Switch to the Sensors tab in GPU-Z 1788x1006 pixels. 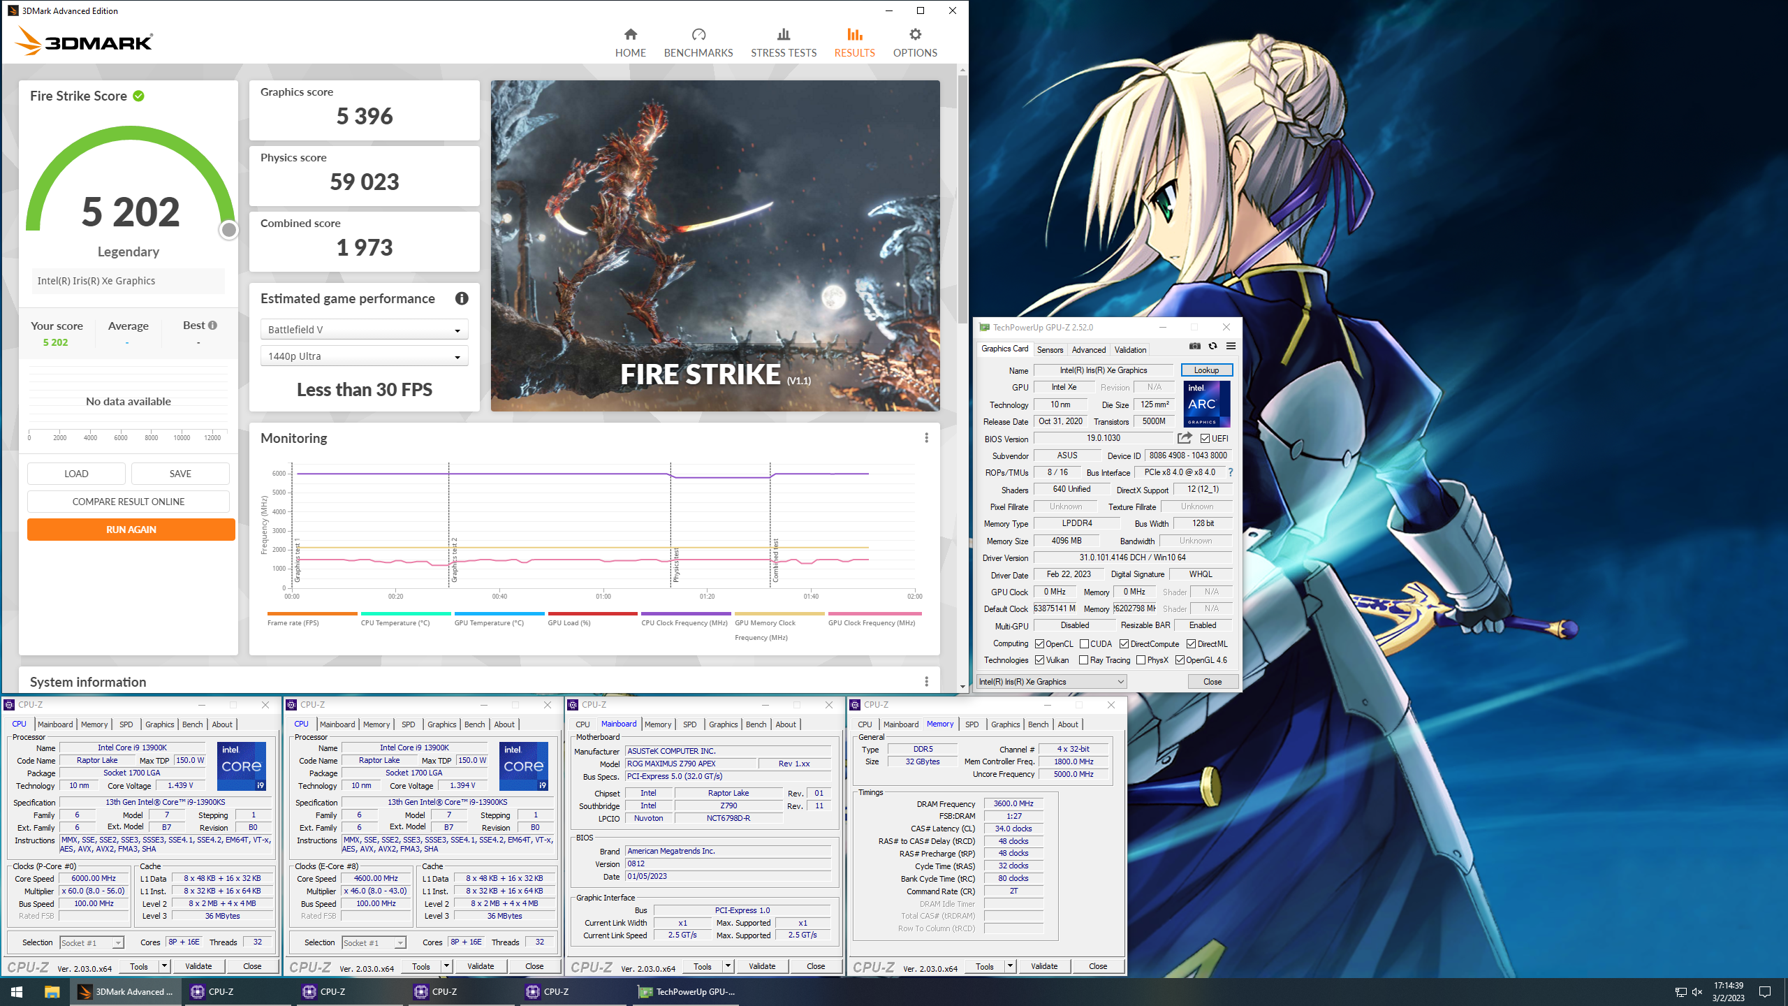tap(1050, 349)
